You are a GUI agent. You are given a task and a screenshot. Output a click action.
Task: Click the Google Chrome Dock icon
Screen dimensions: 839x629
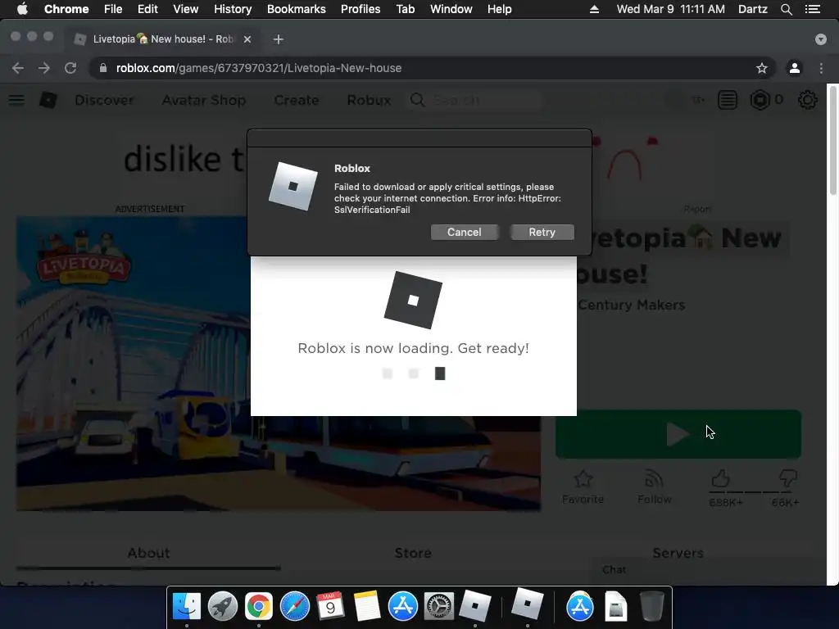tap(258, 606)
